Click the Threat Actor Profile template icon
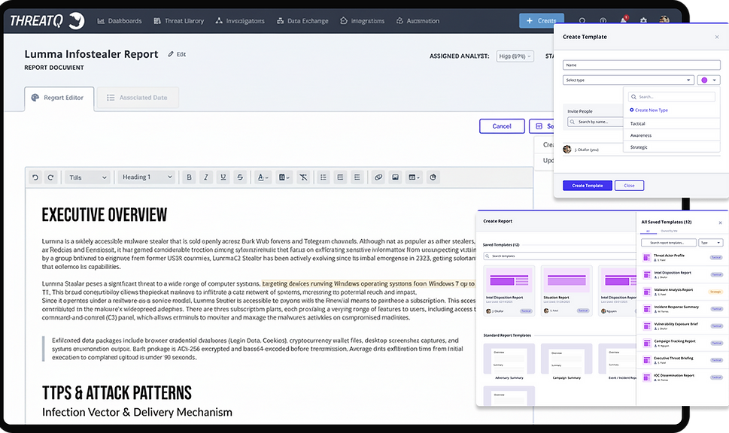Image resolution: width=729 pixels, height=433 pixels. [x=646, y=257]
